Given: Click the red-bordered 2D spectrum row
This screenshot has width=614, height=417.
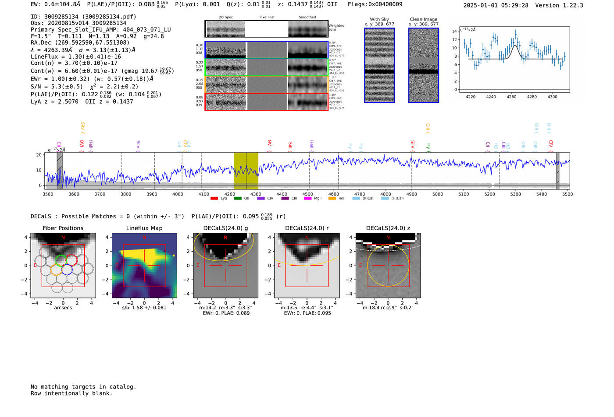Looking at the screenshot, I should (267, 102).
